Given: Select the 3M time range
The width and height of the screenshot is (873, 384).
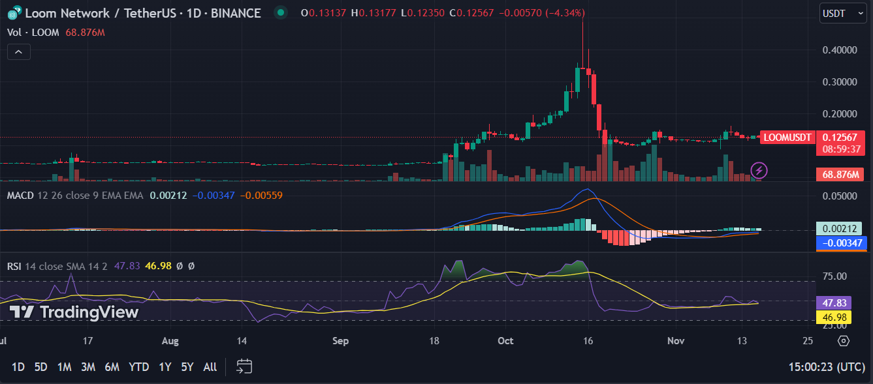Looking at the screenshot, I should [88, 367].
